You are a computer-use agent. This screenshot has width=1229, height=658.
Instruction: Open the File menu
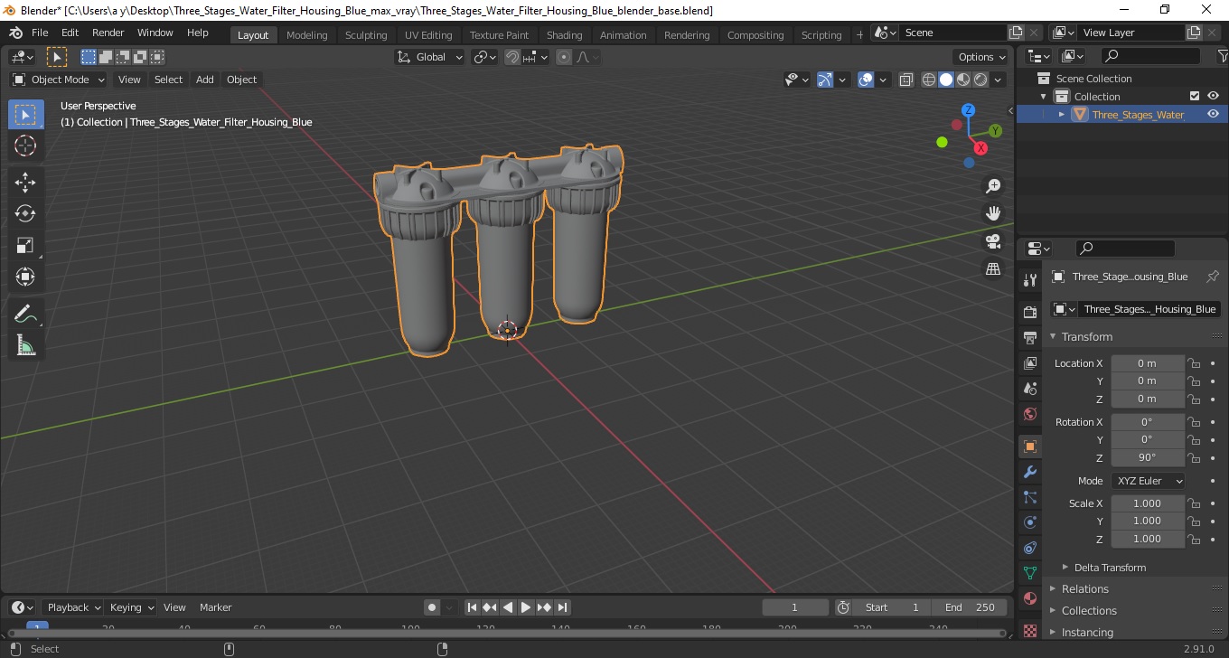pos(40,33)
